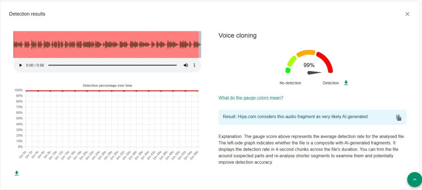Close the Detection results panel
The image size is (422, 190).
[x=407, y=14]
